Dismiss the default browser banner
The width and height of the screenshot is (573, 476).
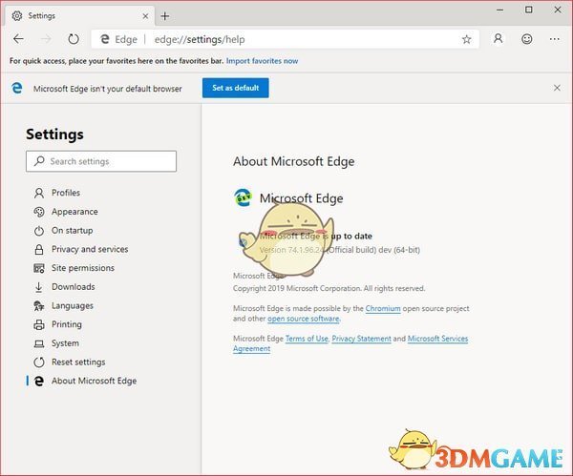coord(557,88)
